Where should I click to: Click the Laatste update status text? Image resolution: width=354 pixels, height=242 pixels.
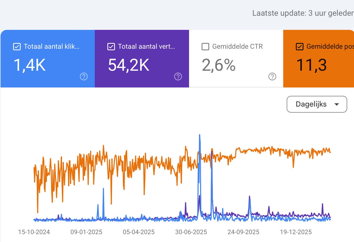[303, 13]
